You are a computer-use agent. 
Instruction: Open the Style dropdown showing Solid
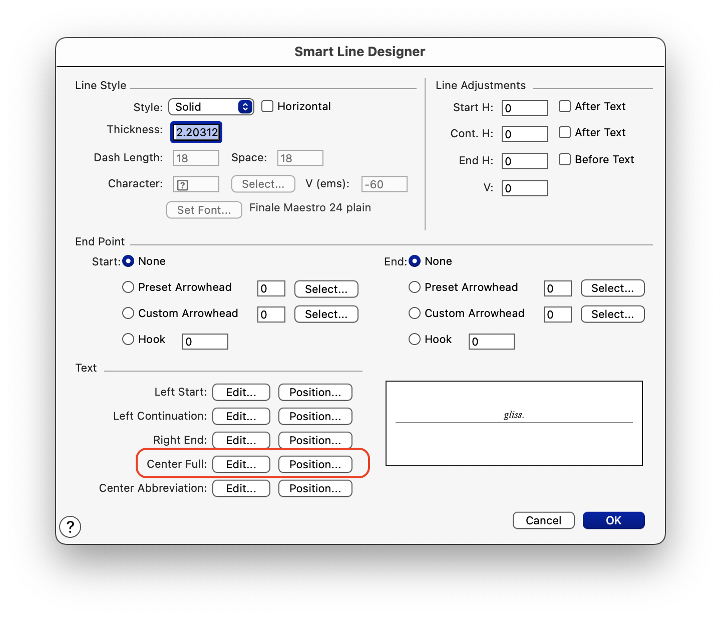click(x=211, y=107)
